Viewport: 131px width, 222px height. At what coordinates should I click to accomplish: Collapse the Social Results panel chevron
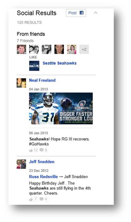96,13
